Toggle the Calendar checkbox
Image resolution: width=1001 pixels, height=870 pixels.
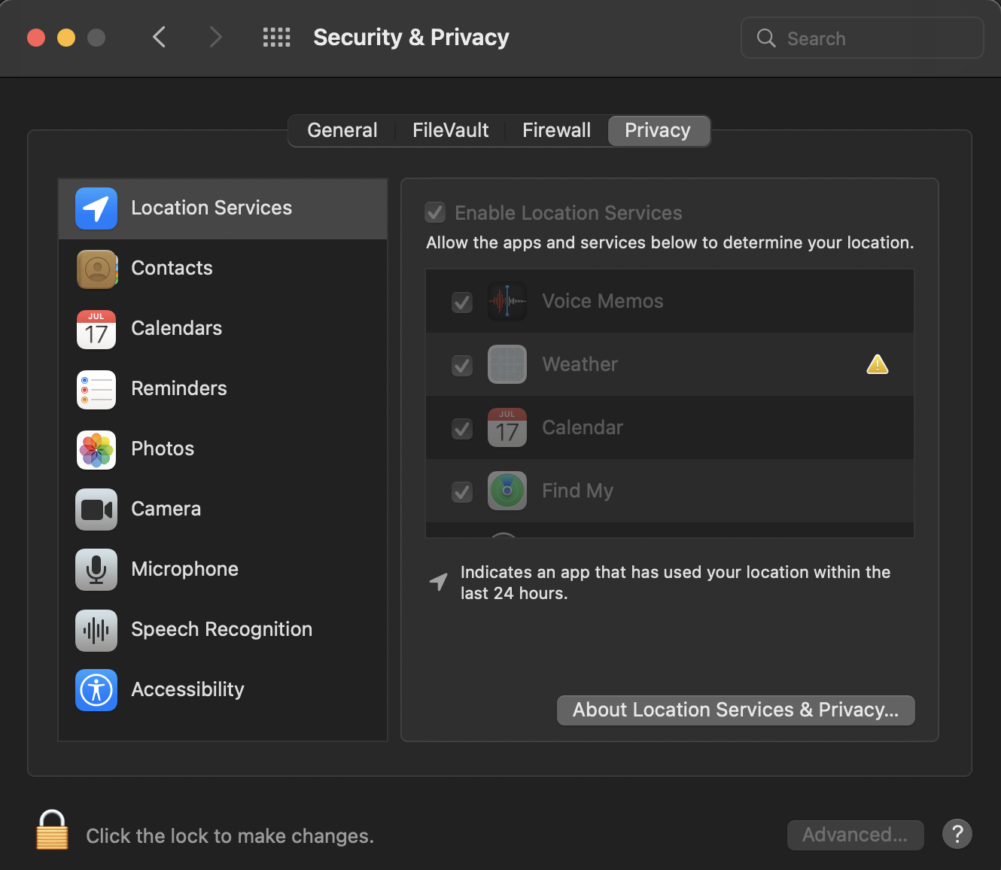[x=462, y=429]
